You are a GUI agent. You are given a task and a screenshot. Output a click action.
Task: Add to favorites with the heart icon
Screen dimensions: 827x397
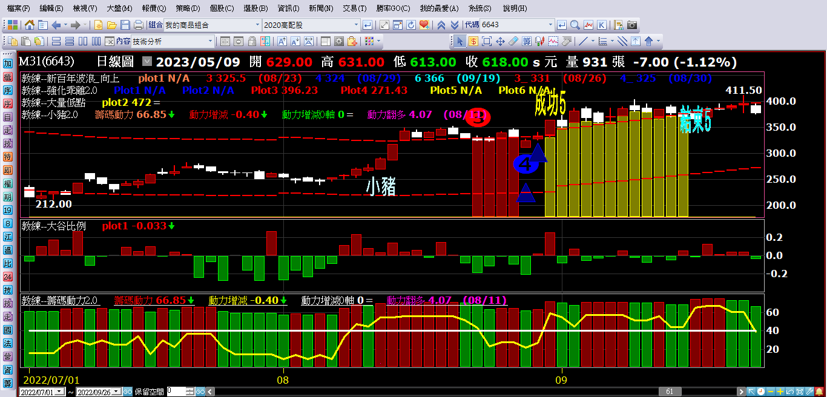click(x=424, y=25)
